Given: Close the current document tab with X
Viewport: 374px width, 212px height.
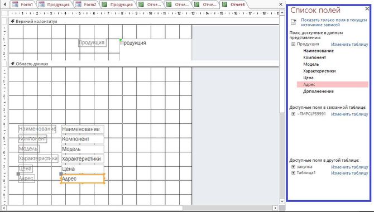Looking at the screenshot, I should coord(281,4).
